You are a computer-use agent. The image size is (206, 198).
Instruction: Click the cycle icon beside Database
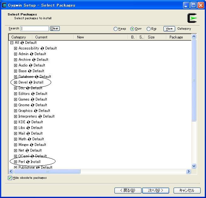(37, 77)
